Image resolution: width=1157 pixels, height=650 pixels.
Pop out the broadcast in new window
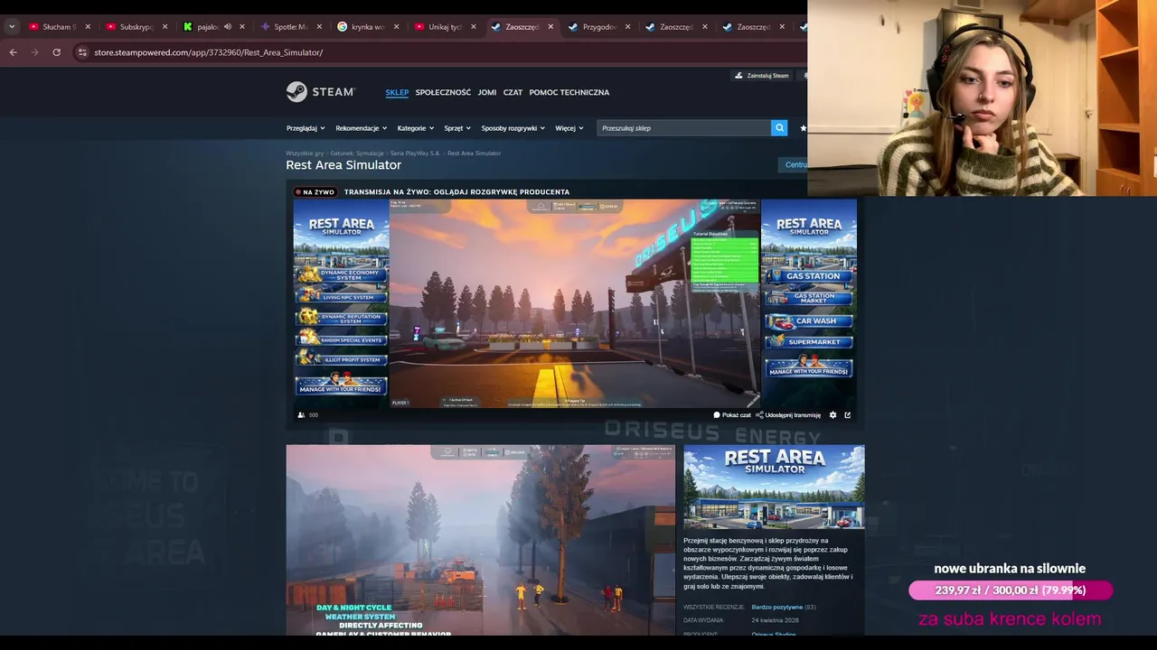(847, 415)
